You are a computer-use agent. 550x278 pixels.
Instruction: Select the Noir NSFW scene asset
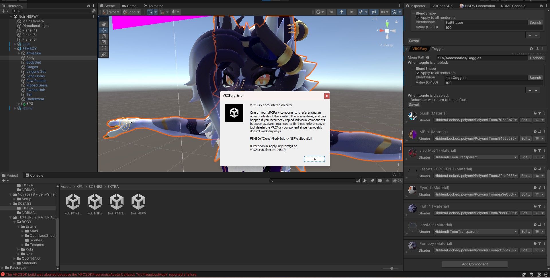138,204
